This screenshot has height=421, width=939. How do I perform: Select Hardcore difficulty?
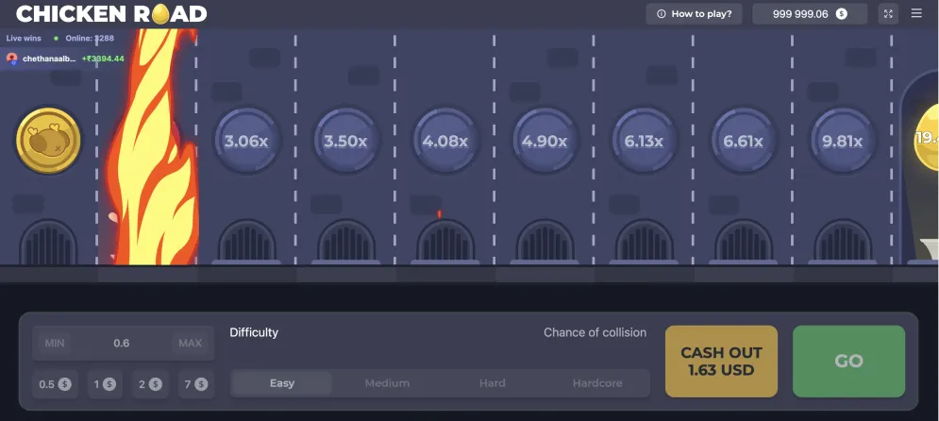pos(597,383)
